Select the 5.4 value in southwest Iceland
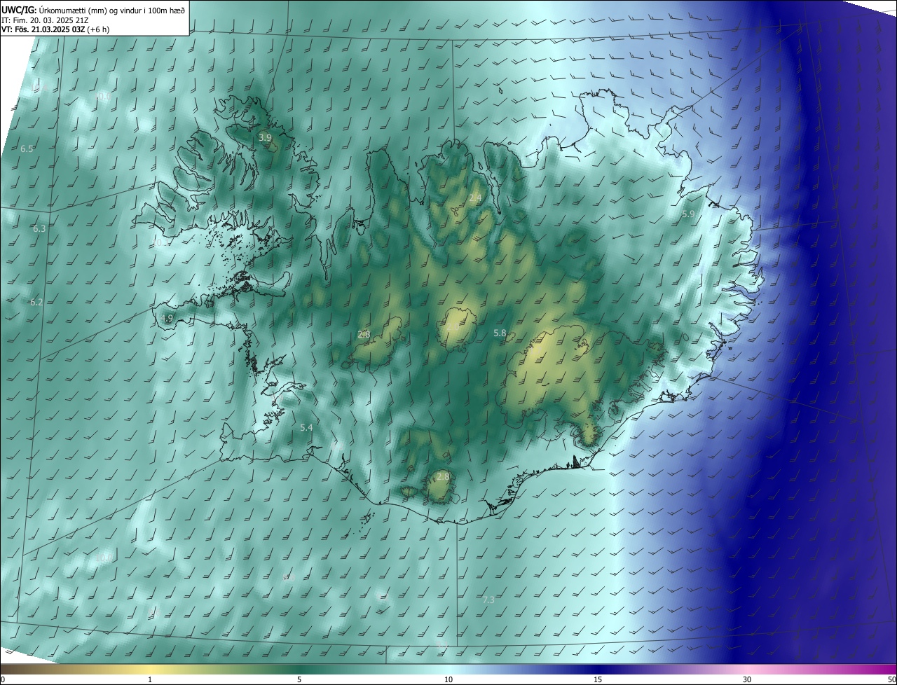 point(306,427)
